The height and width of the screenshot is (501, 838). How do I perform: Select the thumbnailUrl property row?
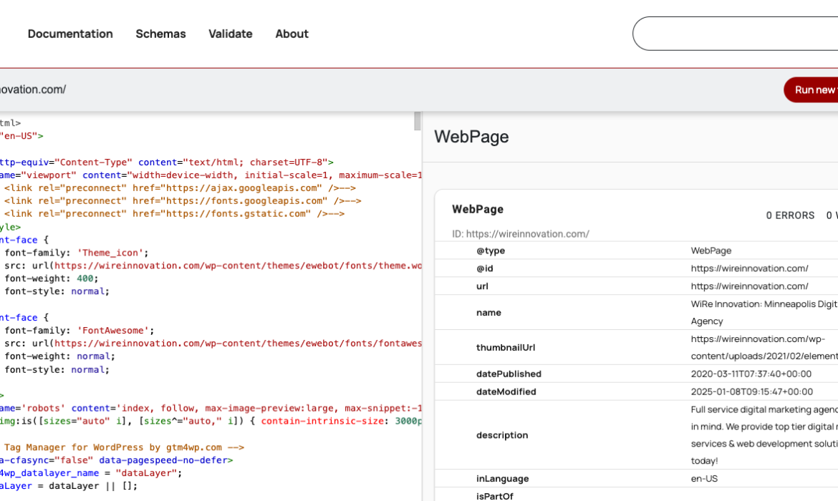(506, 348)
